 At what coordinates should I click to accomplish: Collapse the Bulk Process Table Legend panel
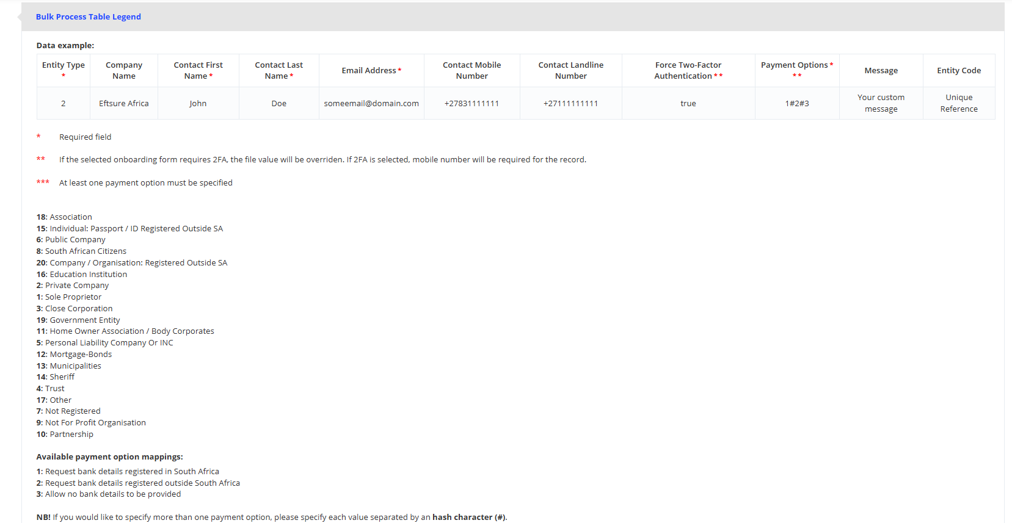pyautogui.click(x=88, y=16)
